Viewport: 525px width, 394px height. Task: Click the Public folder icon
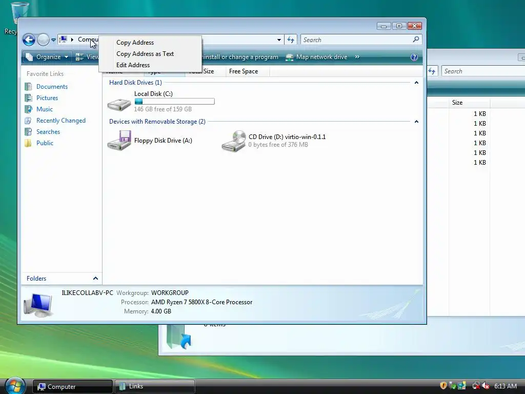click(x=28, y=143)
